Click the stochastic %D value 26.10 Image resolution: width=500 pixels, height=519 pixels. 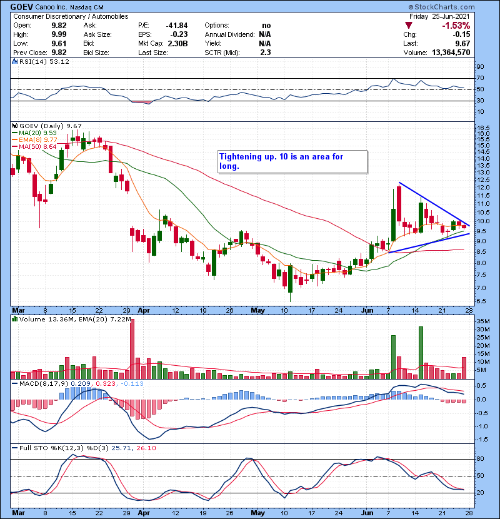[146, 448]
